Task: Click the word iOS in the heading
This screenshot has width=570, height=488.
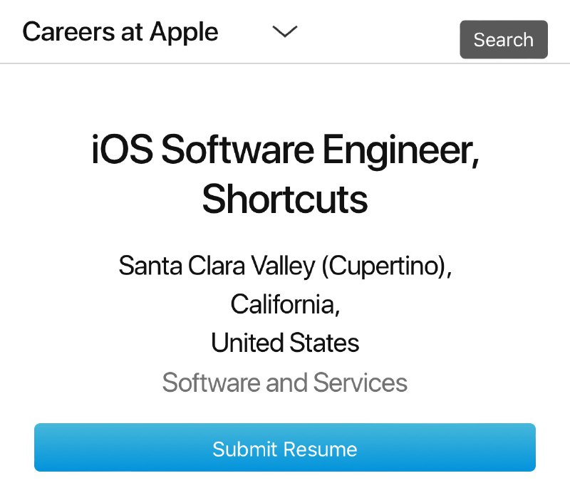Action: click(122, 150)
